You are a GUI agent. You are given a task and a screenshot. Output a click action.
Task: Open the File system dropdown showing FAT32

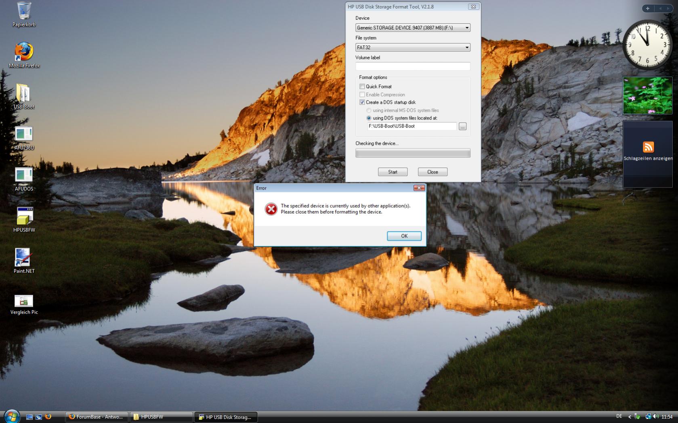tap(413, 48)
